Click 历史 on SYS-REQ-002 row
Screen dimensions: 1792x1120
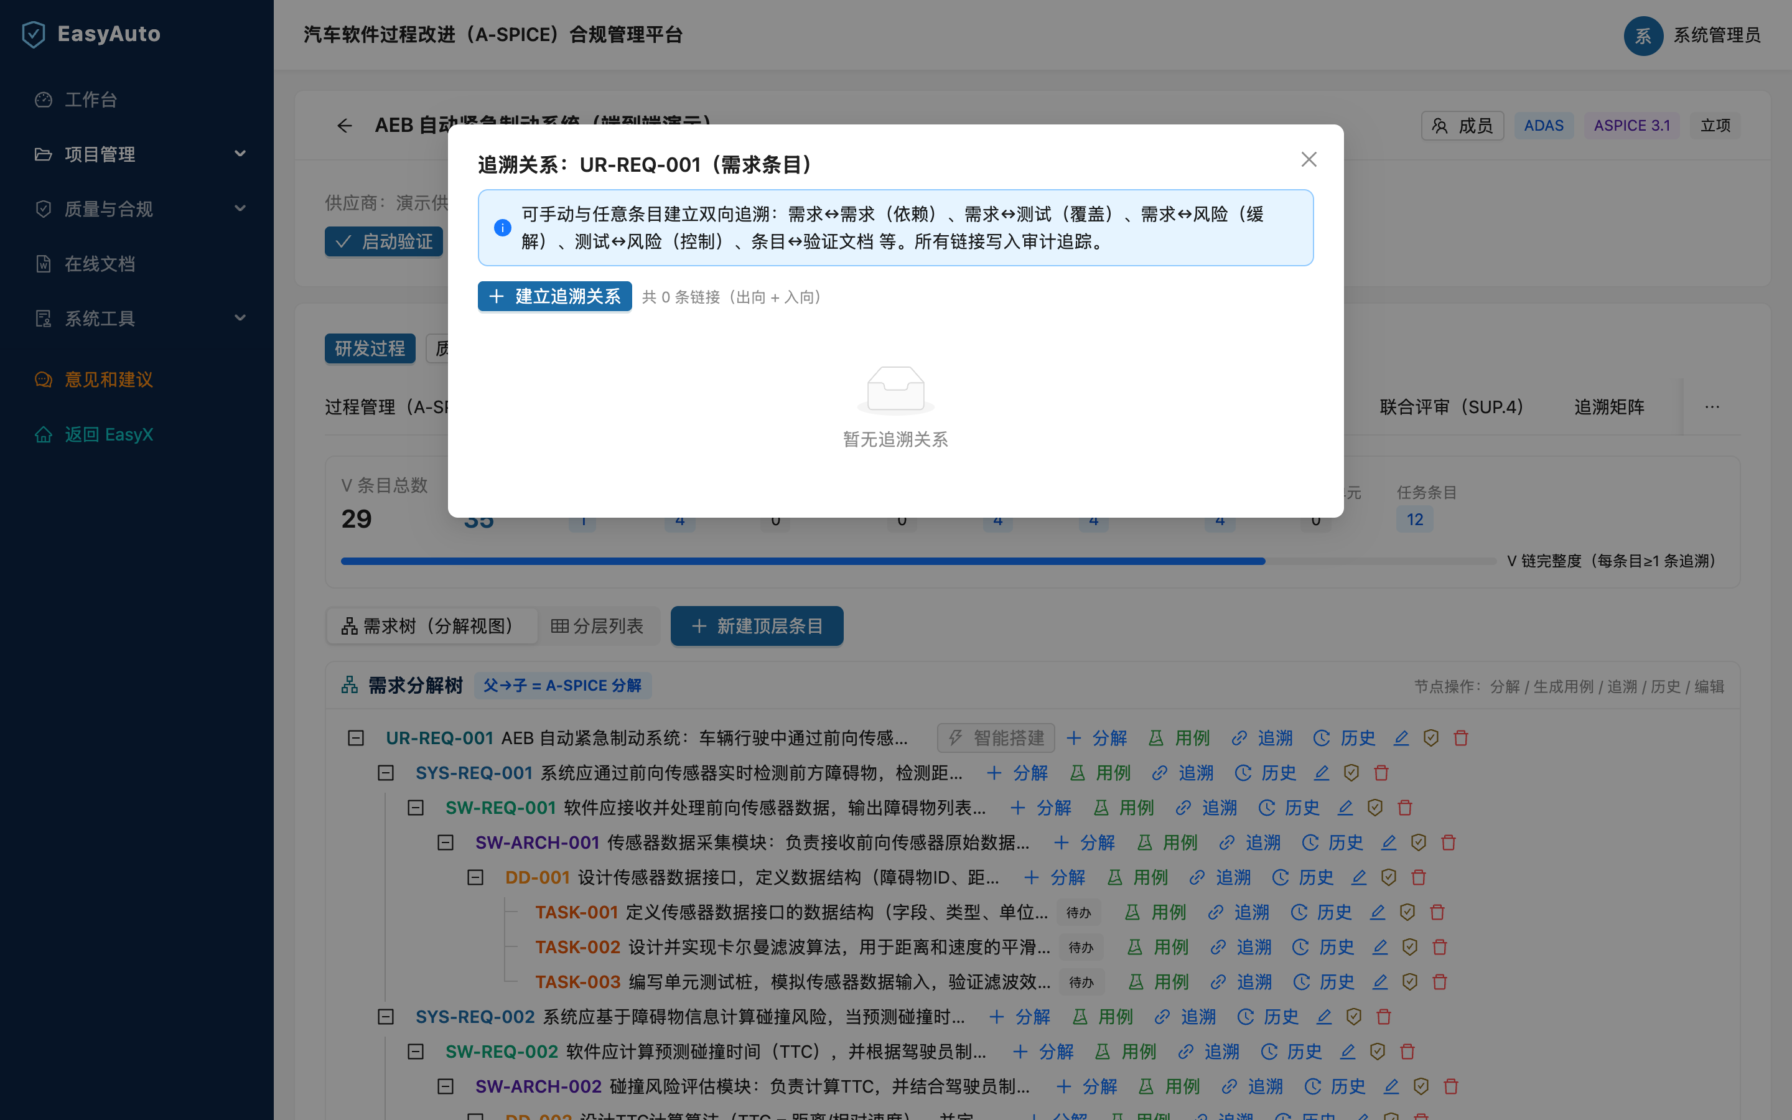[x=1267, y=1016]
